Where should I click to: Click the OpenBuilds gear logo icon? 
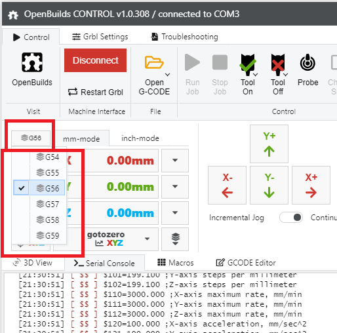click(x=32, y=62)
